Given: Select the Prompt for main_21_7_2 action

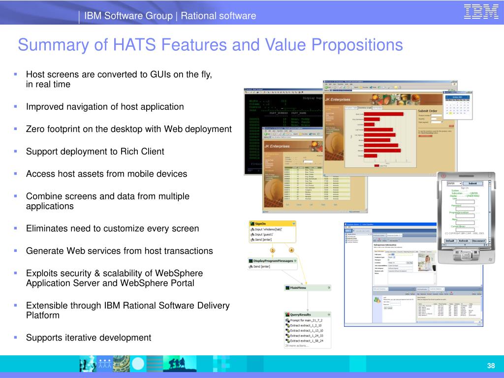Looking at the screenshot, I should (x=304, y=320).
